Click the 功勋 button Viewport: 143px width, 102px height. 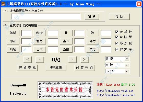click(13, 49)
